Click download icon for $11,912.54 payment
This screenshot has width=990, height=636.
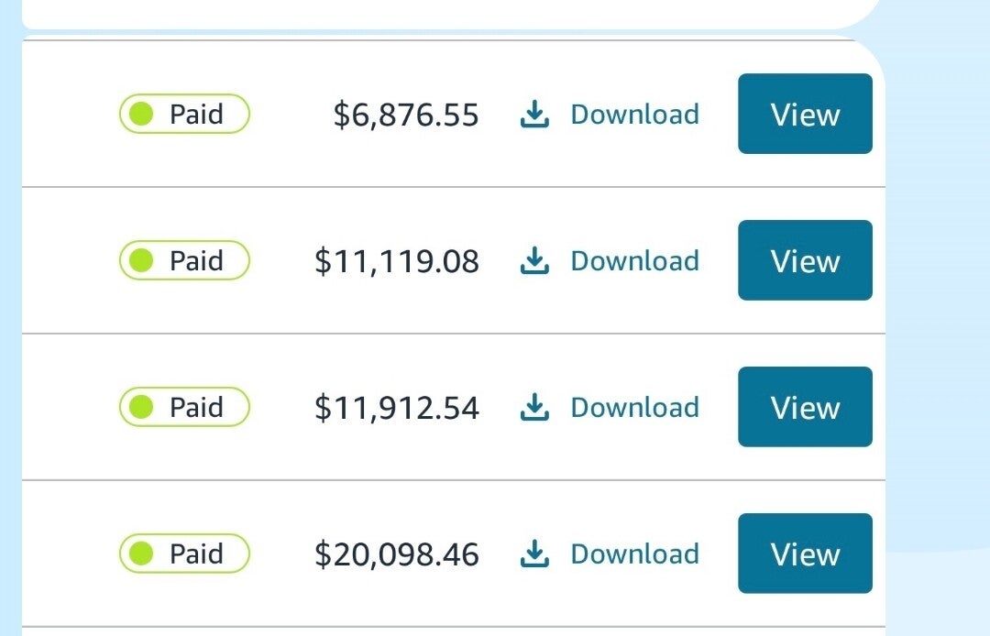(534, 408)
